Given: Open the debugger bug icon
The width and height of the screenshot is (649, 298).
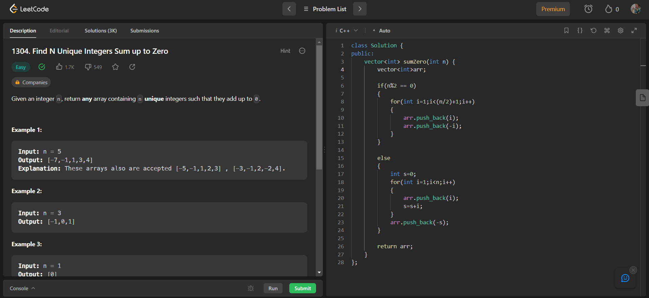Looking at the screenshot, I should click(251, 288).
